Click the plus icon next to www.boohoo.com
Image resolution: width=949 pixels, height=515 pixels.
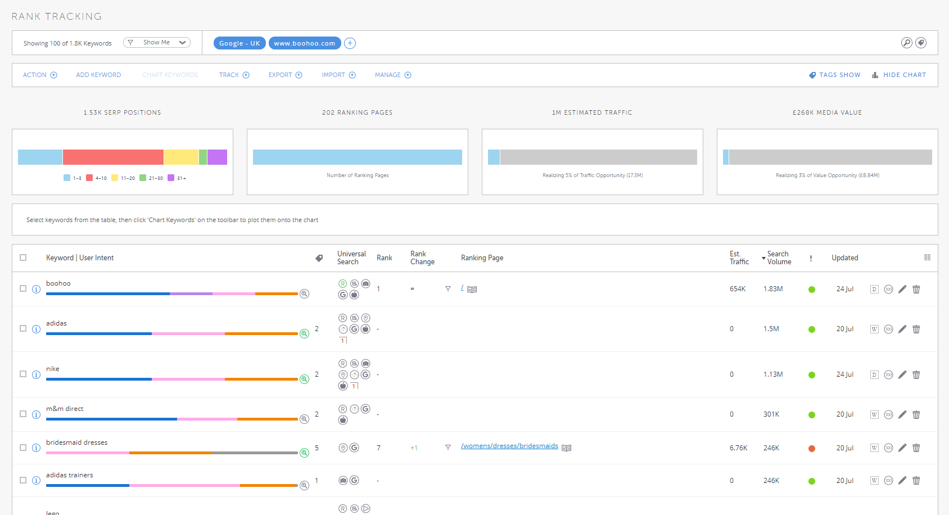click(x=350, y=43)
